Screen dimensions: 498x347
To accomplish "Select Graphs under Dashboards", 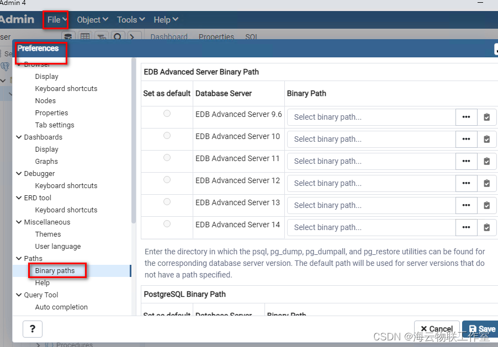I will pos(46,161).
